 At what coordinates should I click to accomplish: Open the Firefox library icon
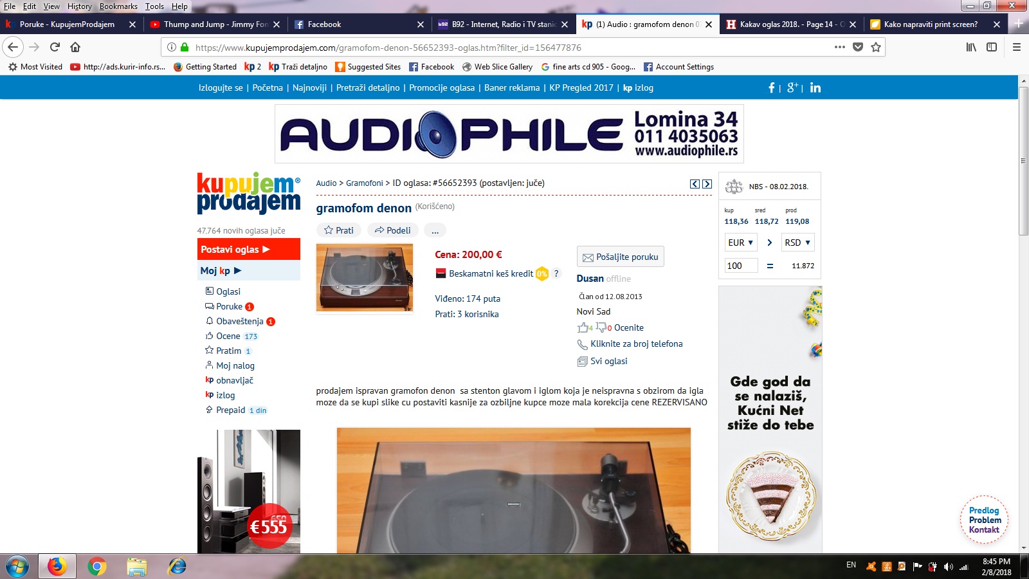pos(971,47)
